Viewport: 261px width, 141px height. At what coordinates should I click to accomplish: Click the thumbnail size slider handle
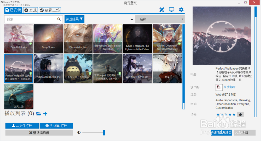point(104,132)
